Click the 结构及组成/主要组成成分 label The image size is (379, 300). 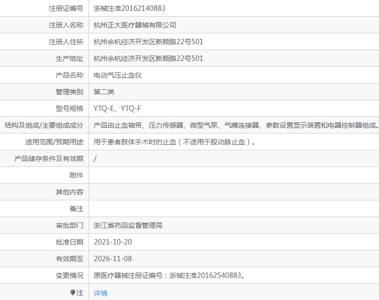(44, 125)
